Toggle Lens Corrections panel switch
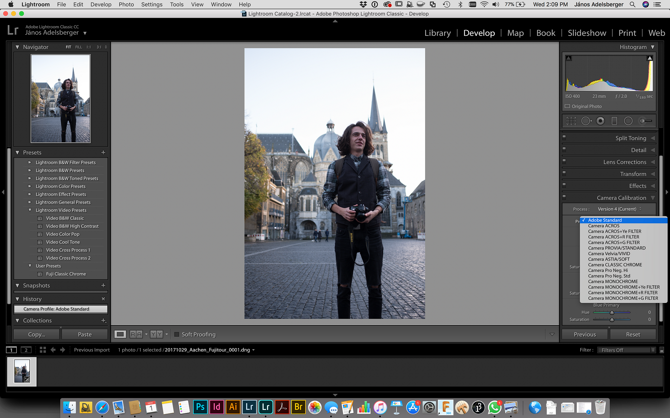The width and height of the screenshot is (670, 418). coord(564,161)
